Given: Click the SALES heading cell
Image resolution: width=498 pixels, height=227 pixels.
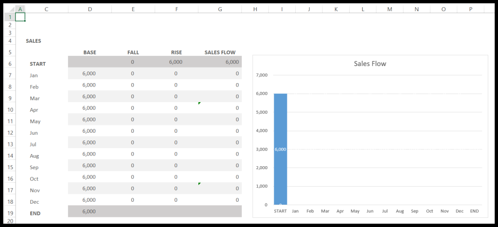Looking at the screenshot, I should 34,41.
